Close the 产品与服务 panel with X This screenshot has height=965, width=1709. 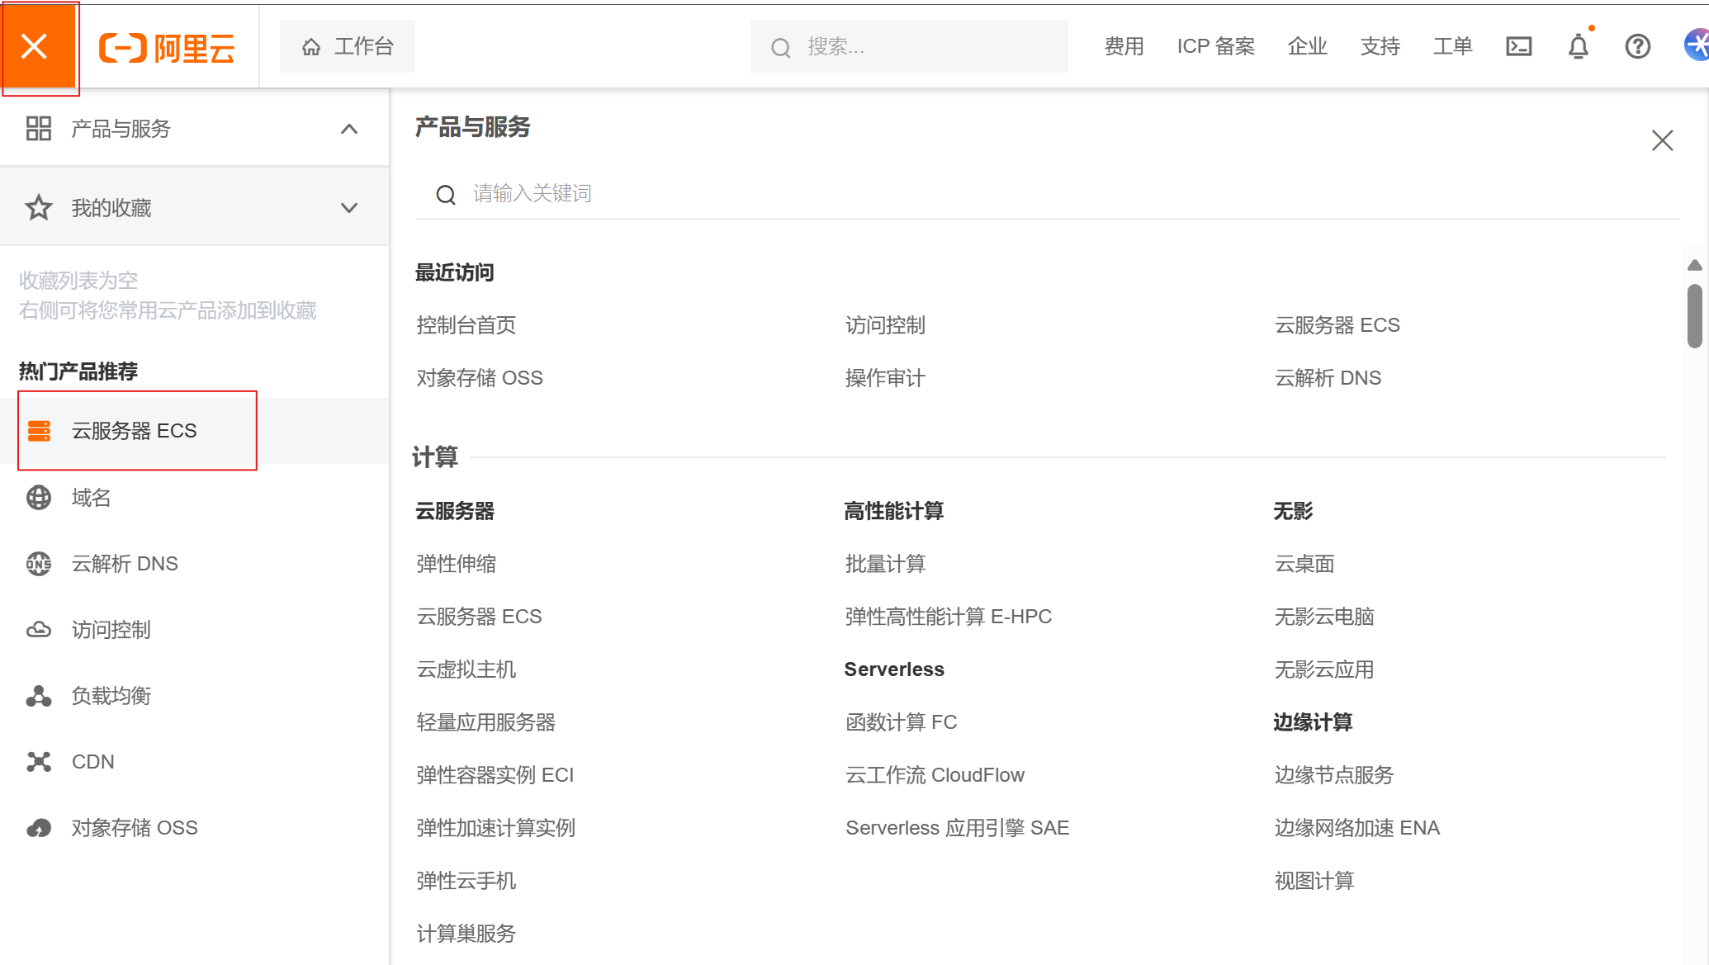(x=1662, y=140)
